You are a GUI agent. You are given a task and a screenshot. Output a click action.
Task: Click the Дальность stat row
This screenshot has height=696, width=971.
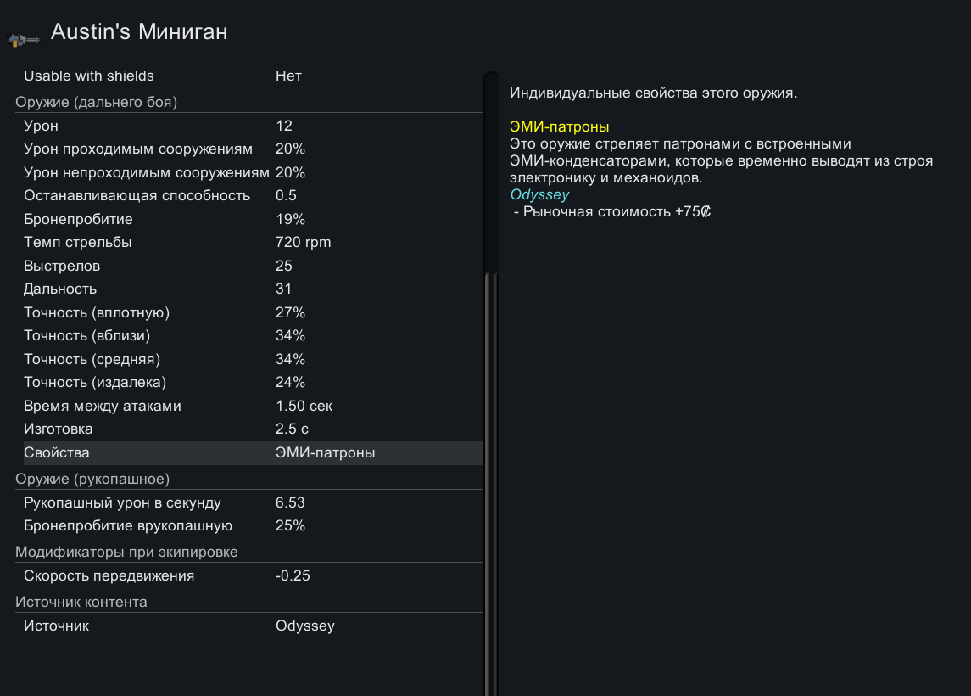click(246, 289)
